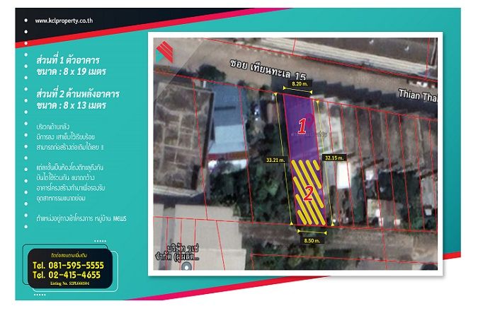Click the 'ซอย เทียนทะเล 15' street label
The width and height of the screenshot is (478, 318).
click(x=273, y=66)
